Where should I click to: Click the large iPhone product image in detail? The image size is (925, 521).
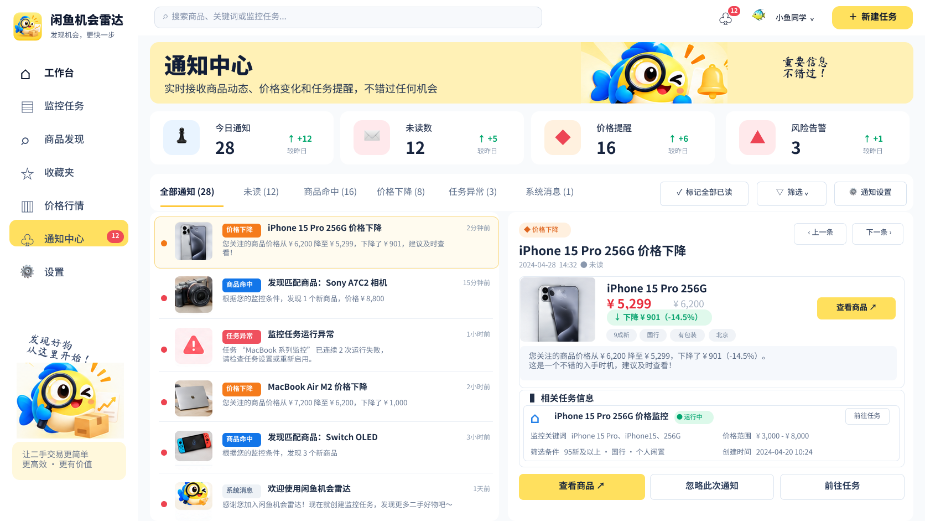pos(558,309)
